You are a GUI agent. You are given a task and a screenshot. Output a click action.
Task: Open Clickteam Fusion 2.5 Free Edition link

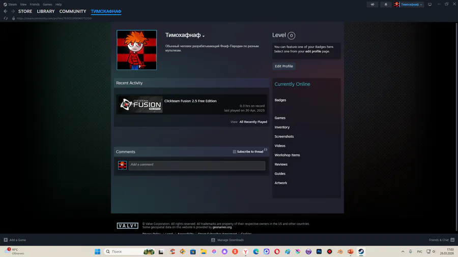coord(190,101)
